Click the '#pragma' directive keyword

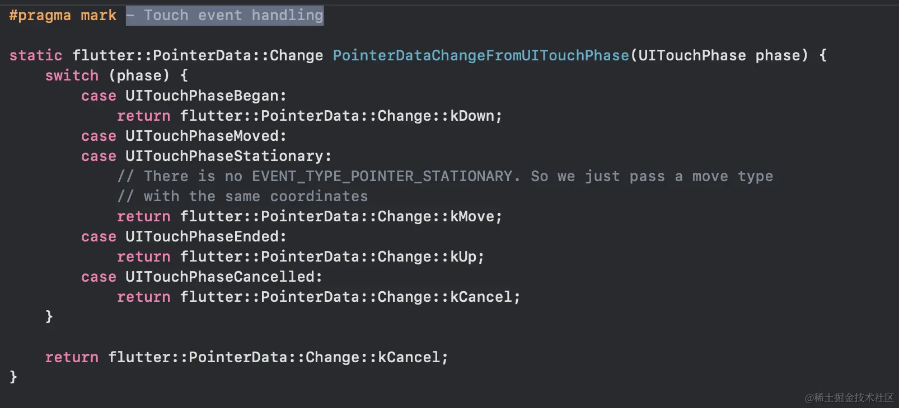[40, 15]
